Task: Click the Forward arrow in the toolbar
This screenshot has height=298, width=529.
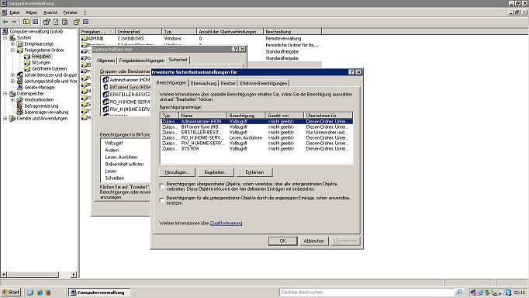Action: click(x=14, y=22)
